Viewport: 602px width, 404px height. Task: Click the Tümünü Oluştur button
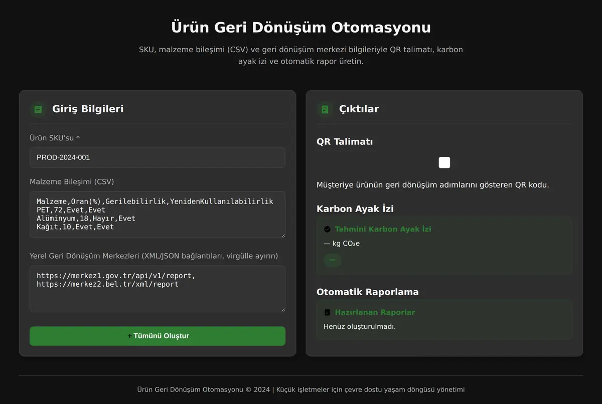point(158,336)
